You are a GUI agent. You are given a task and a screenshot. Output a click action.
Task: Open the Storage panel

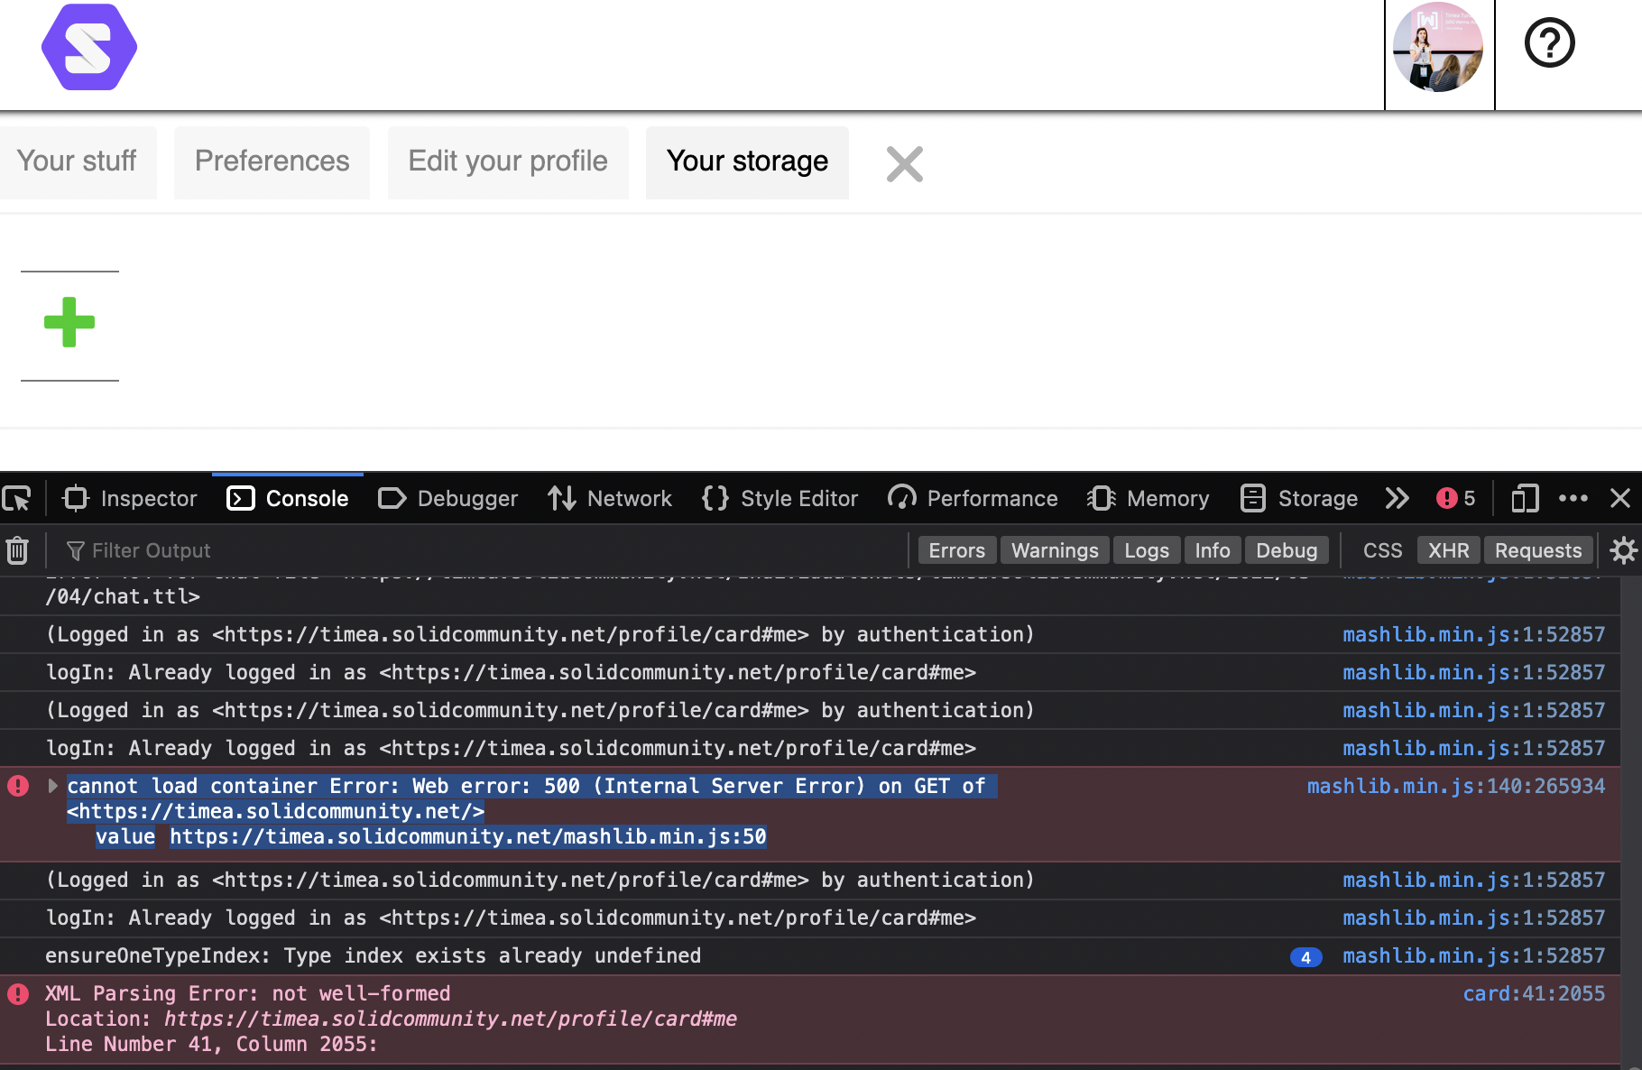click(x=1298, y=498)
